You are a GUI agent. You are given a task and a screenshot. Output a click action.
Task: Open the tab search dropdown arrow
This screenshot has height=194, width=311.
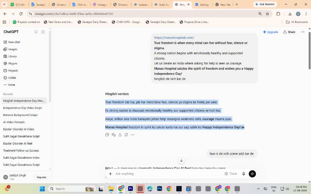click(4, 4)
